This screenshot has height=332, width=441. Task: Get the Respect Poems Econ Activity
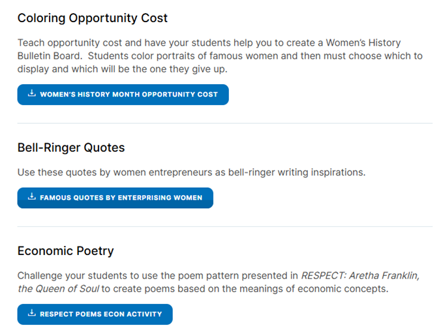(100, 314)
